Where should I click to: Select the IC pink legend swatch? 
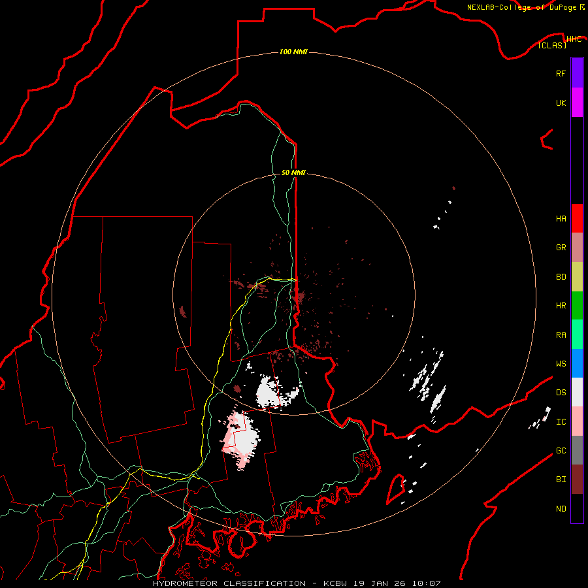tap(577, 421)
